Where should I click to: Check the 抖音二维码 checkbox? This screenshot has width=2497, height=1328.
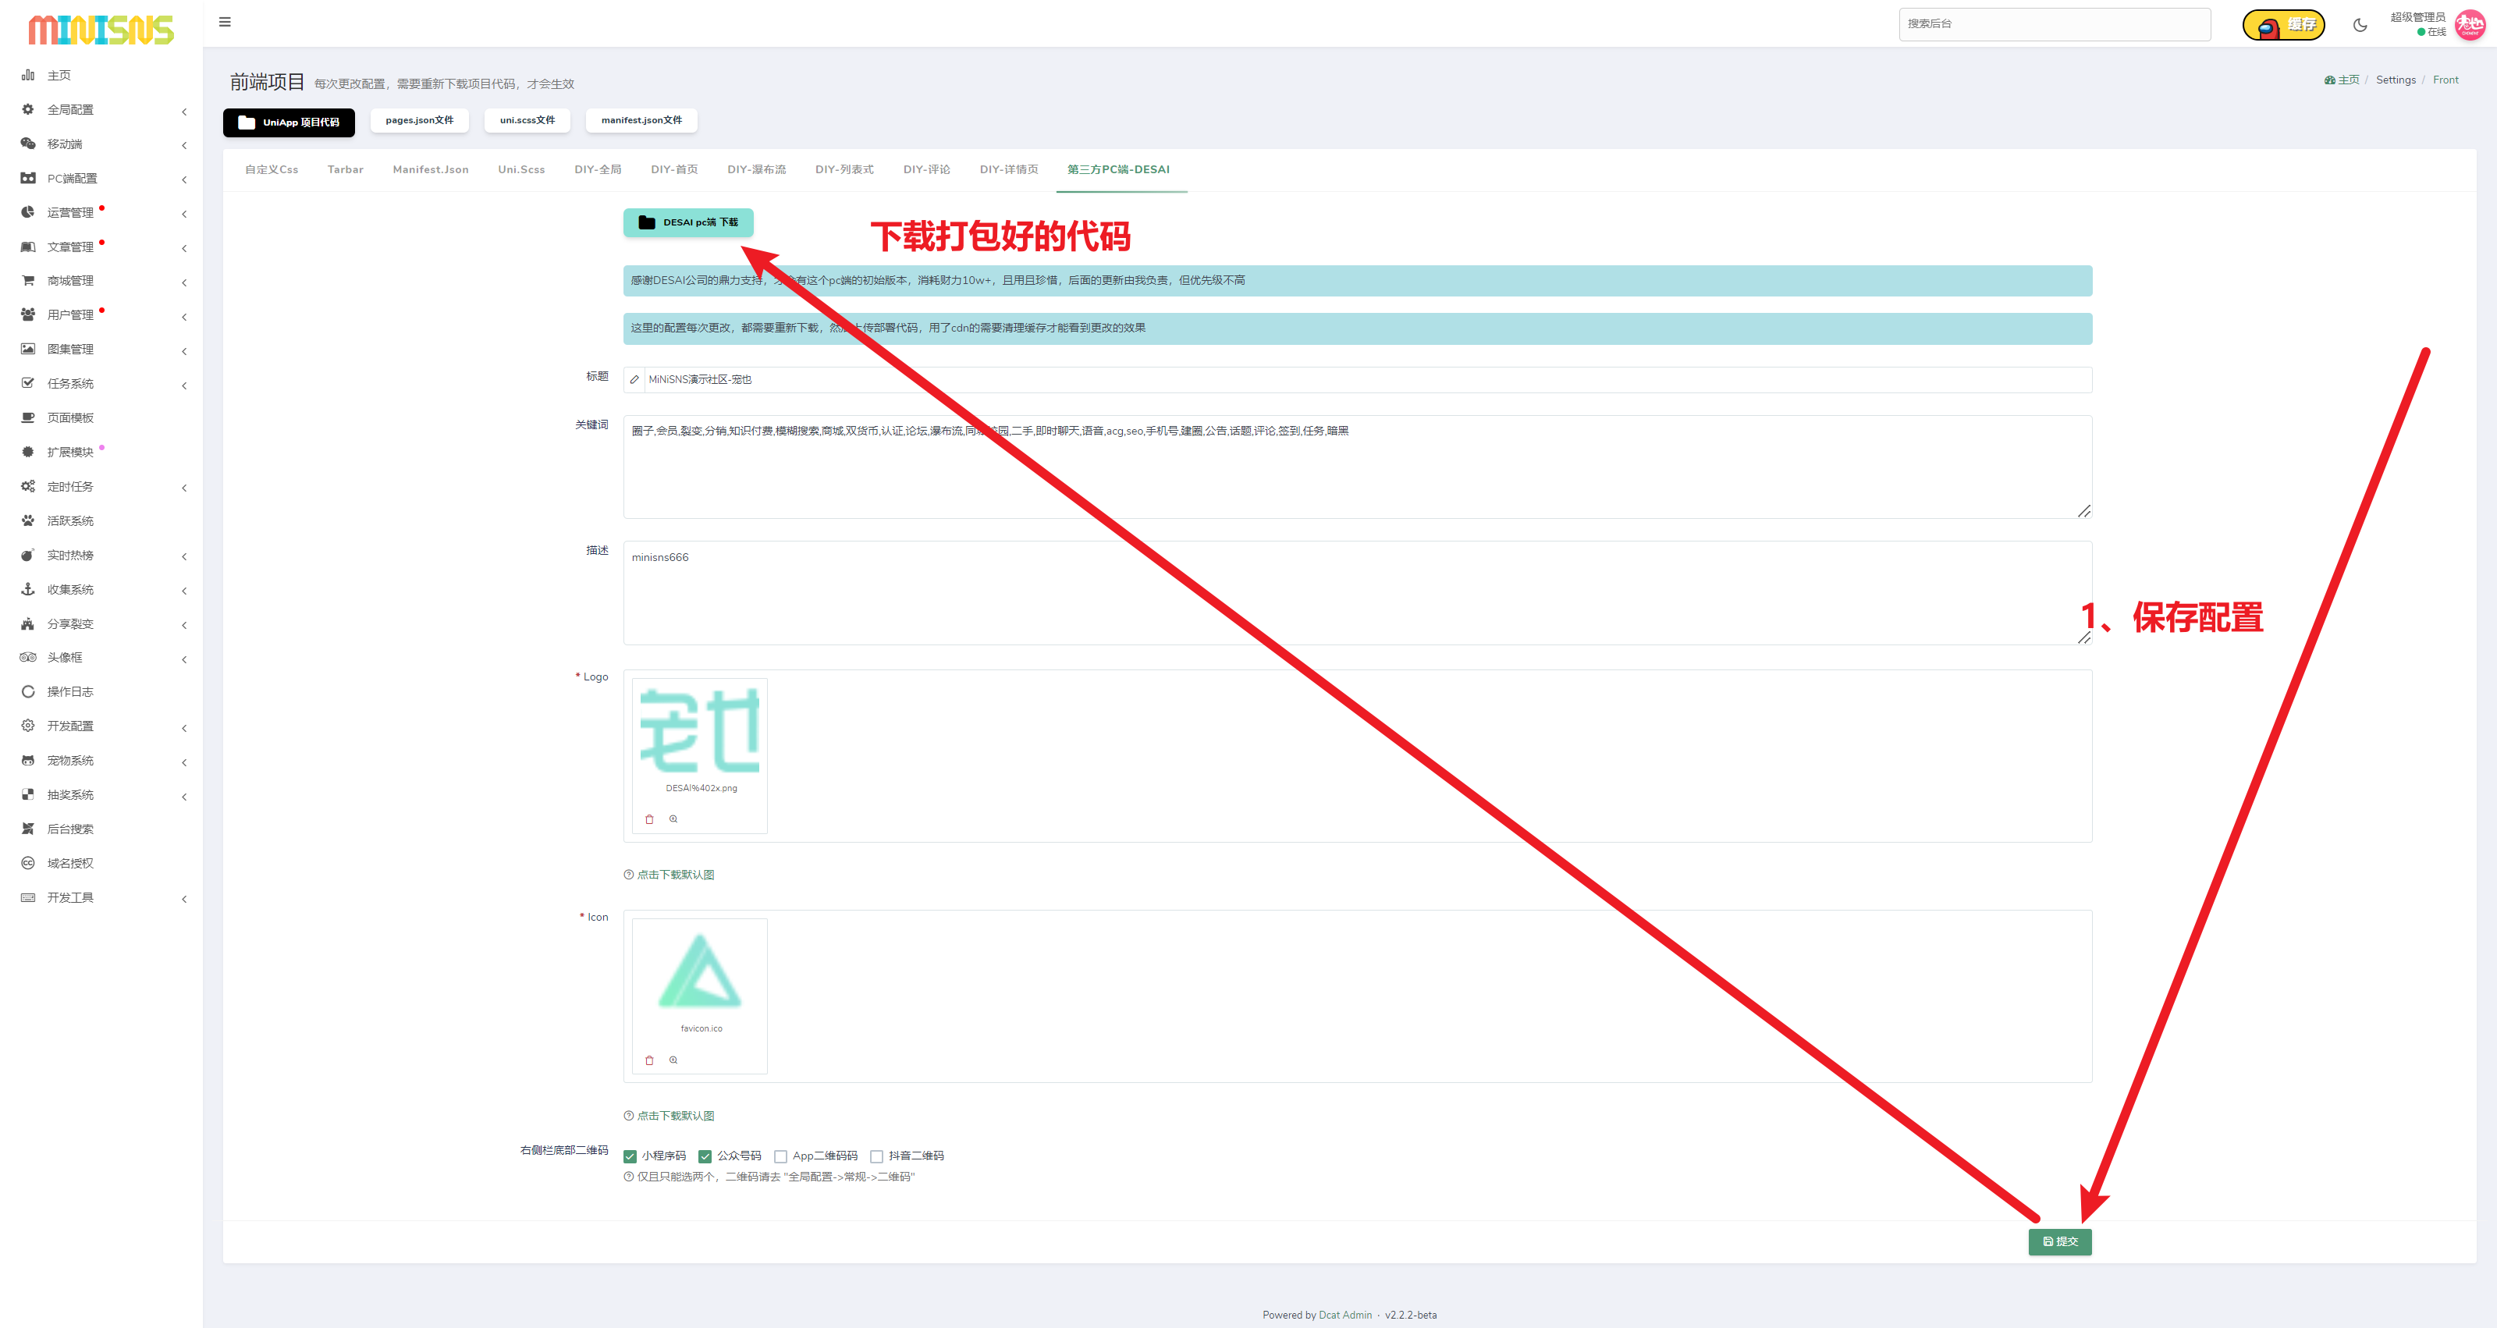point(876,1156)
